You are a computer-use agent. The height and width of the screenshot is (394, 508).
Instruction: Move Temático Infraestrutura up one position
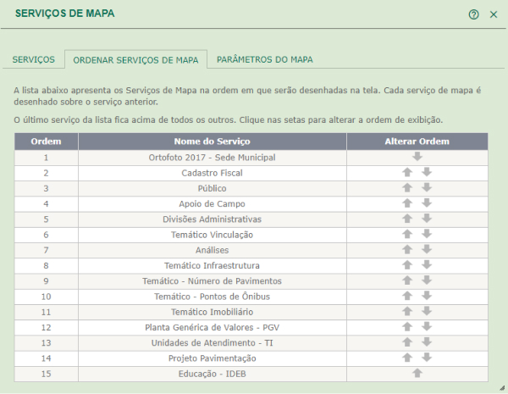pyautogui.click(x=407, y=265)
